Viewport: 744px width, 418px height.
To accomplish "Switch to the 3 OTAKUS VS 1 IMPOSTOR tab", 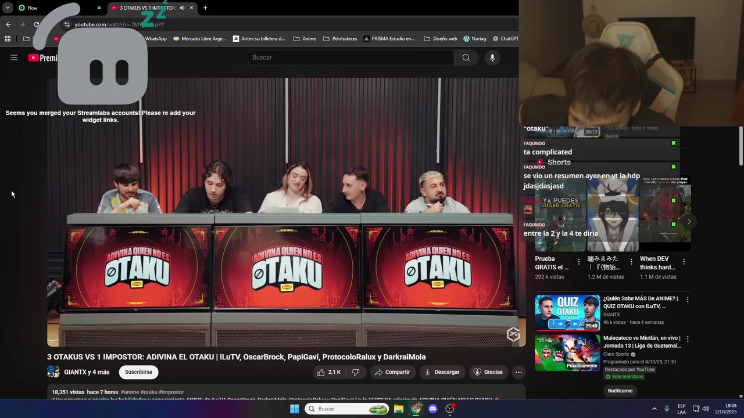I will point(152,8).
